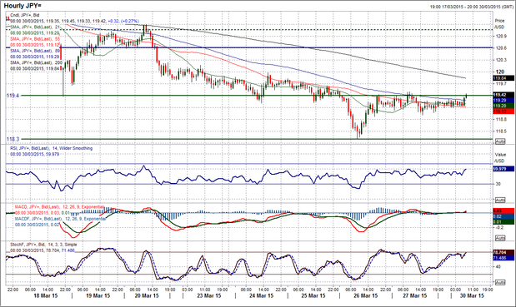Select the blue SMA 89 legend label
516x307 pixels.
[x=35, y=51]
